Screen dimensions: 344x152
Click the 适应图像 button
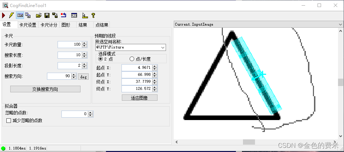[140, 98]
